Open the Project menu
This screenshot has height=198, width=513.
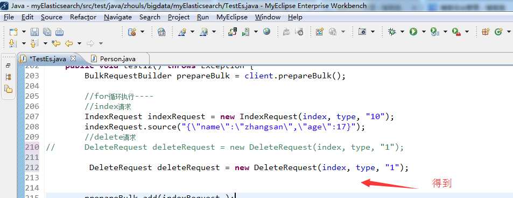click(179, 17)
